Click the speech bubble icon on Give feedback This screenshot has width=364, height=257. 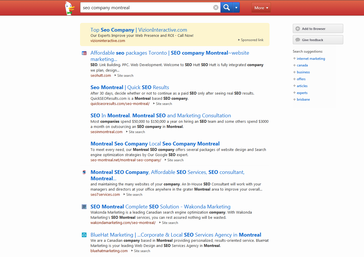[297, 39]
